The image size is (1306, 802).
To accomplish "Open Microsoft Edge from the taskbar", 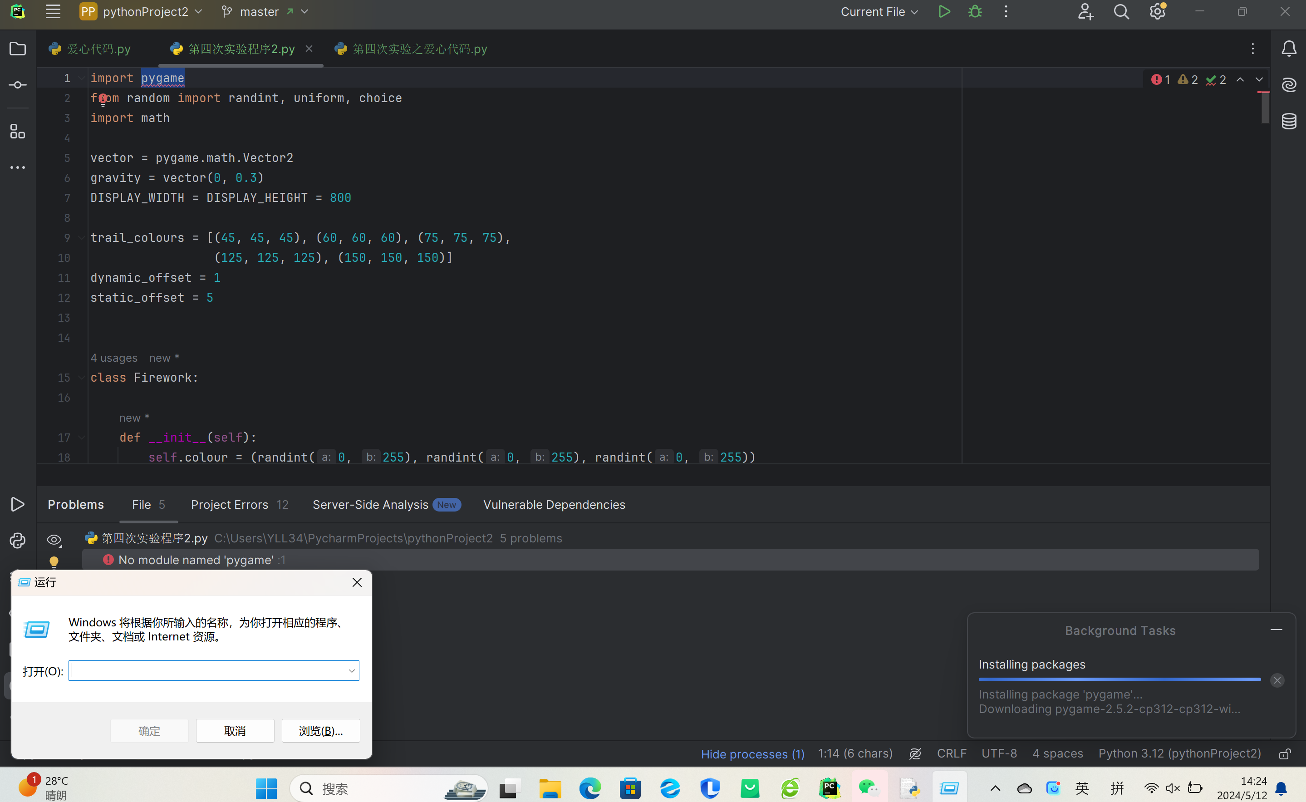I will (x=590, y=789).
